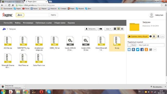Image resolution: width=167 pixels, height=94 pixels.
Task: Bookmark page with star icon
Action: pyautogui.click(x=162, y=5)
